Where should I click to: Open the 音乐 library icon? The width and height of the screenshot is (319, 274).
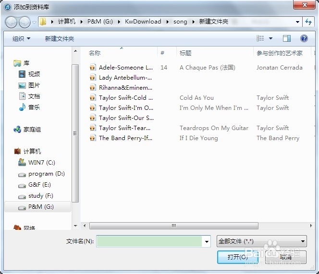[x=22, y=107]
